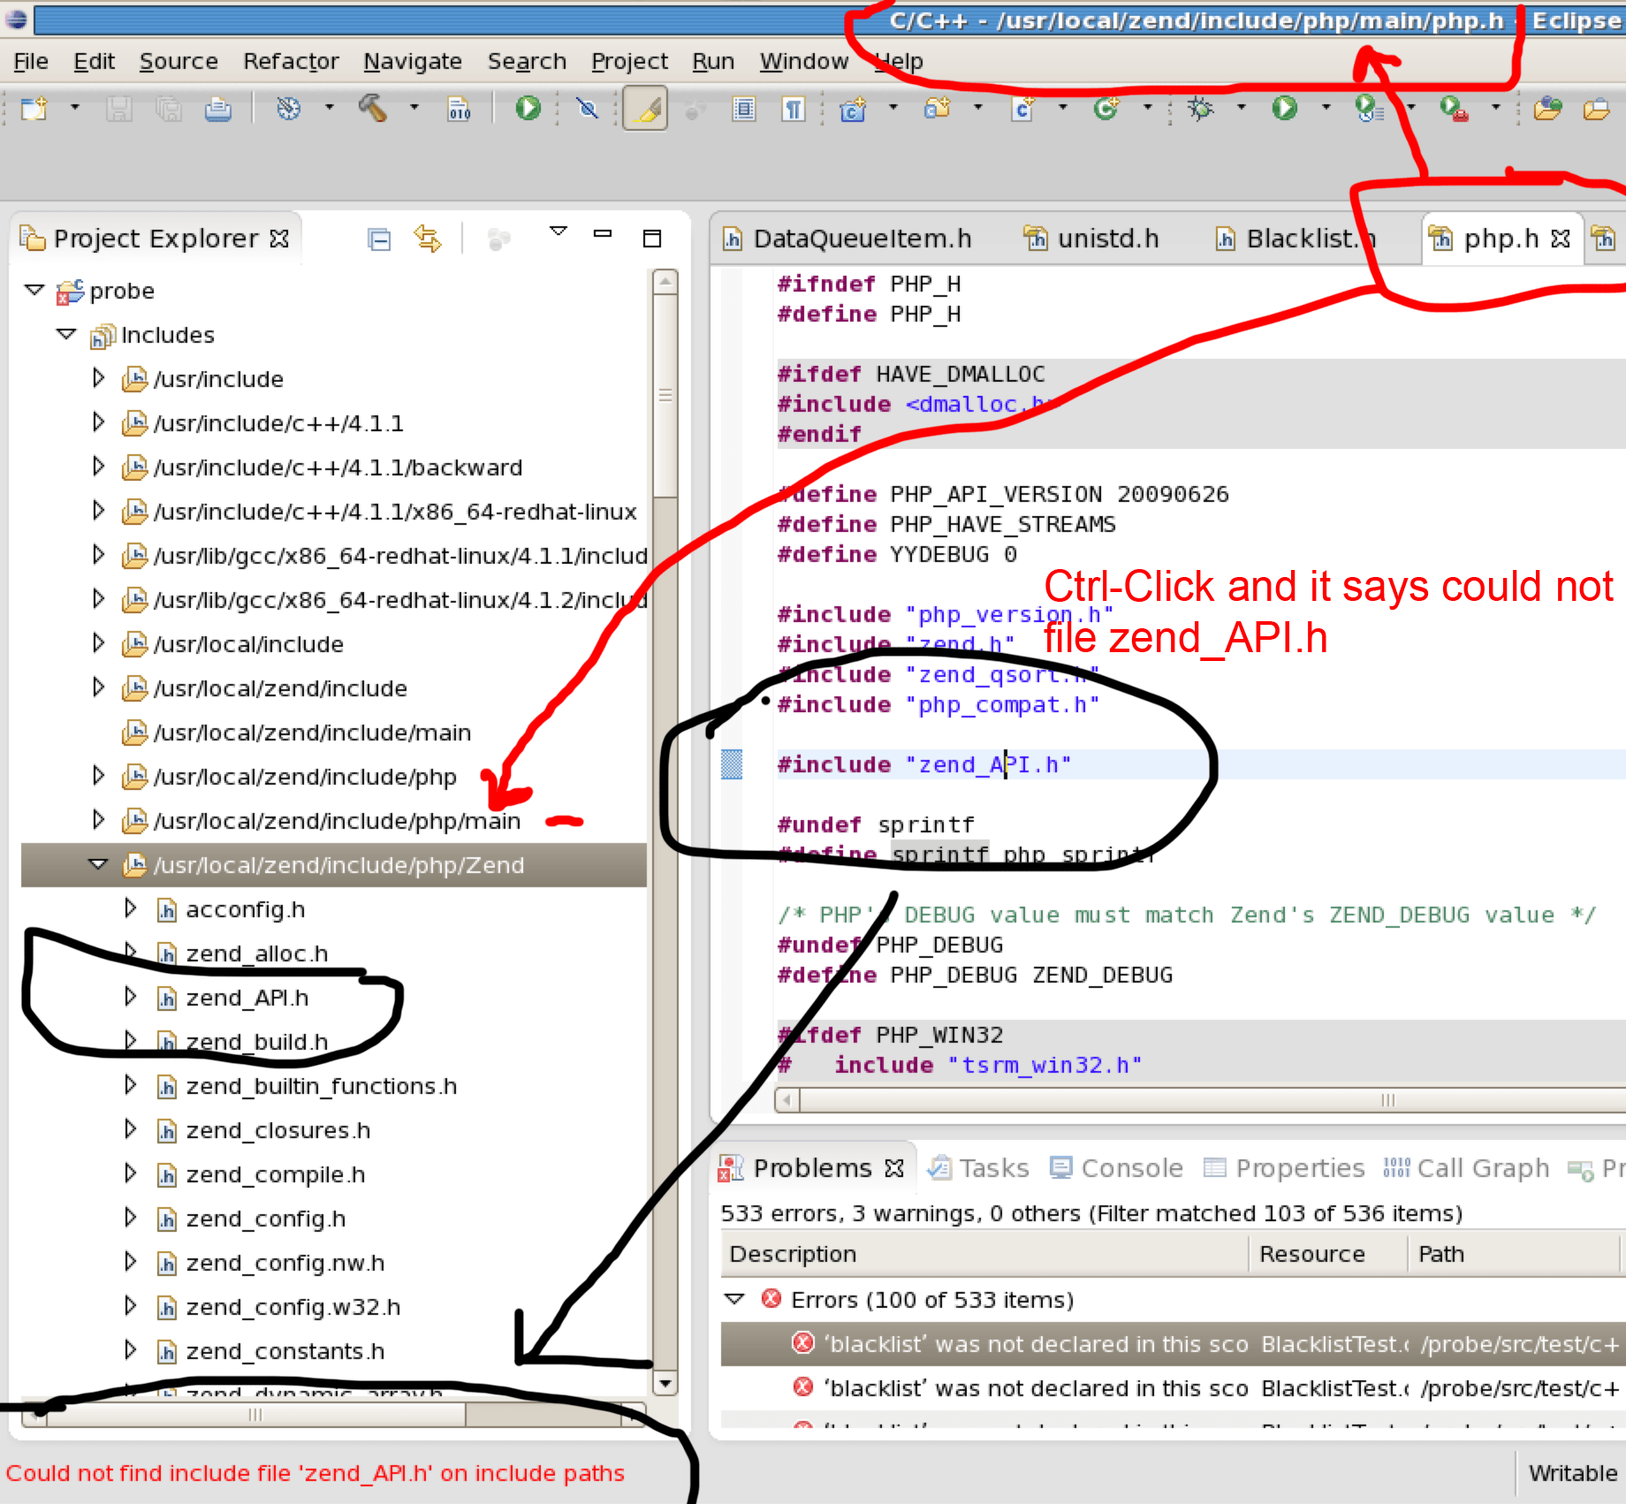
Task: Open the binary 010 editor tool
Action: click(459, 110)
